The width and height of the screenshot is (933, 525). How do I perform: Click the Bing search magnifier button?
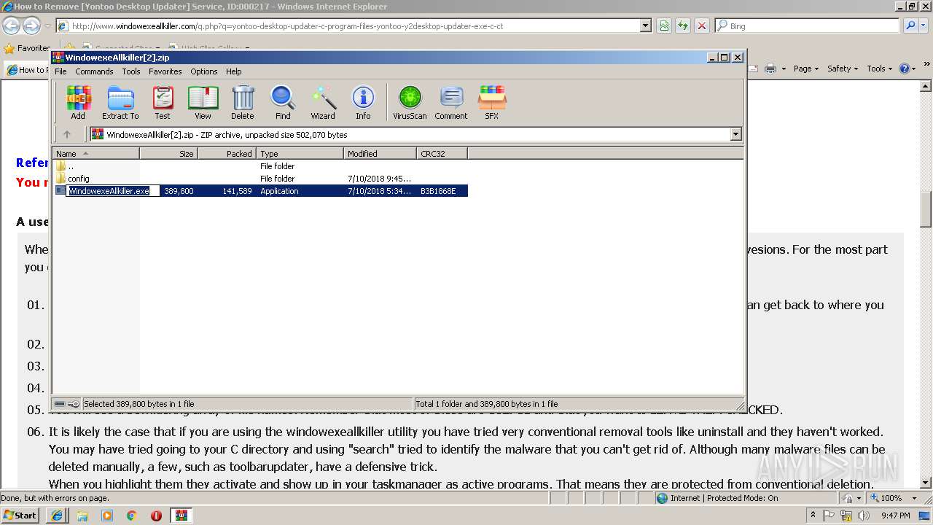pos(909,26)
